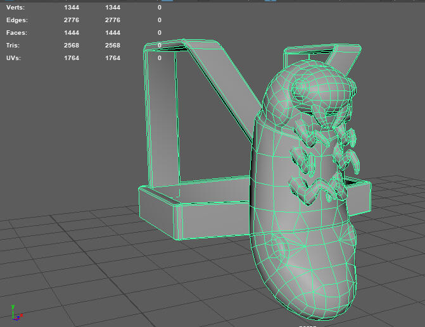Click the Tris label in the poly count
This screenshot has height=327, width=425.
point(13,45)
